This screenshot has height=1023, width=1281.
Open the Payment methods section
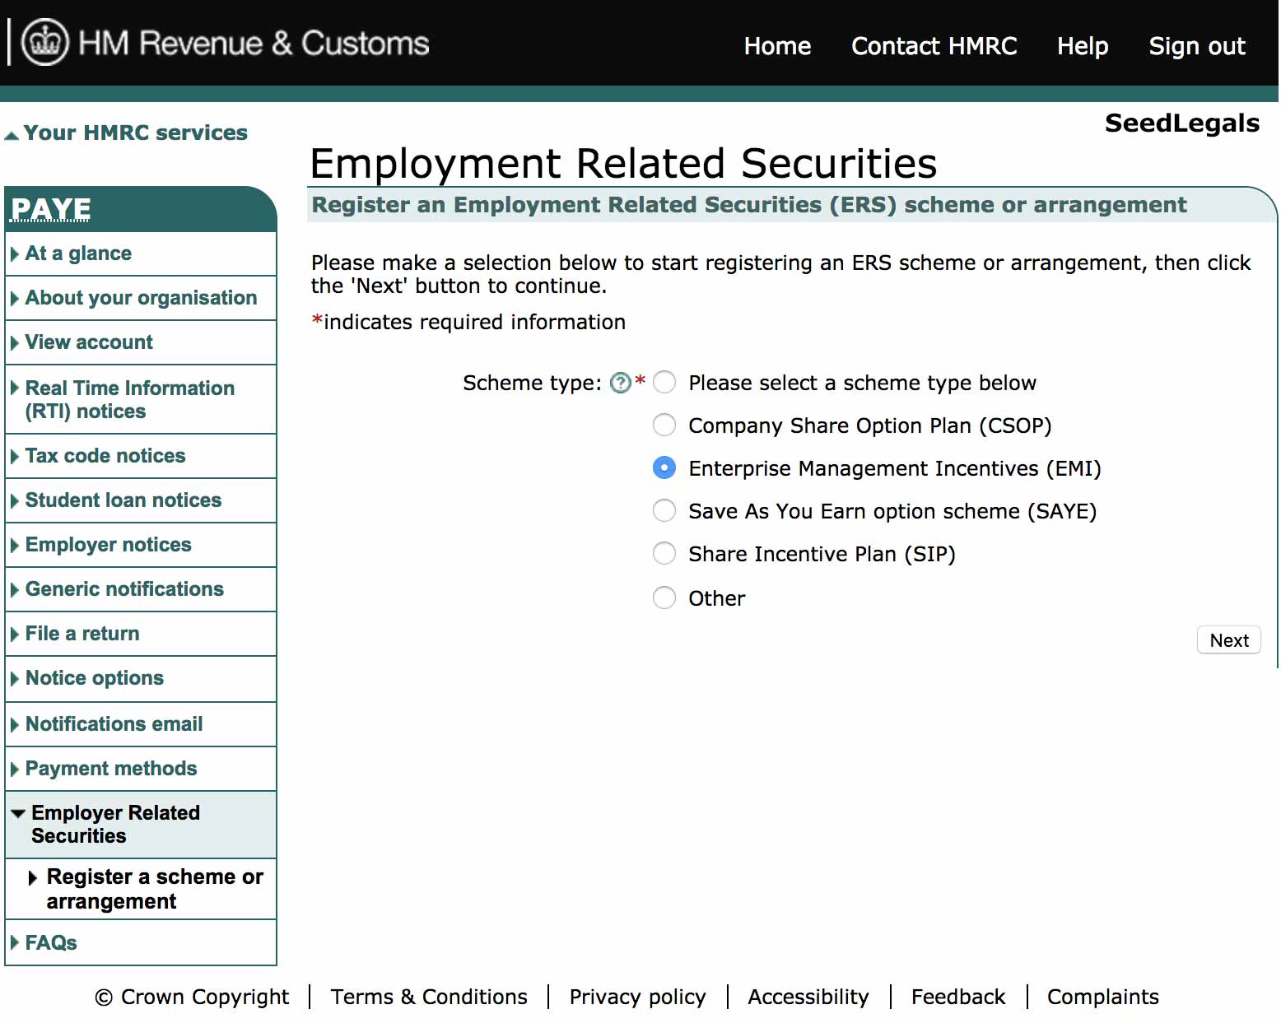[111, 768]
